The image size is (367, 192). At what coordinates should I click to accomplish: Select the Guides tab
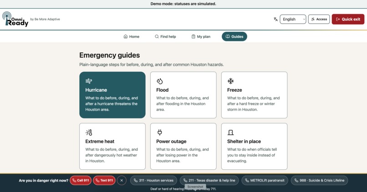pos(234,36)
